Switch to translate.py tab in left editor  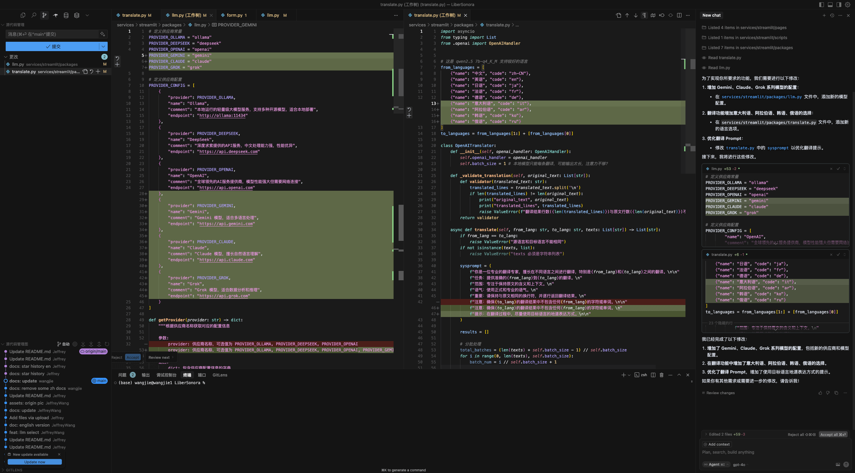coord(134,15)
